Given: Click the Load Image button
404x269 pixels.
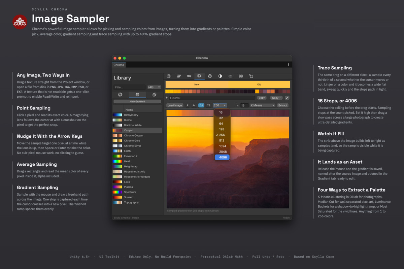Looking at the screenshot, I should click(x=175, y=105).
